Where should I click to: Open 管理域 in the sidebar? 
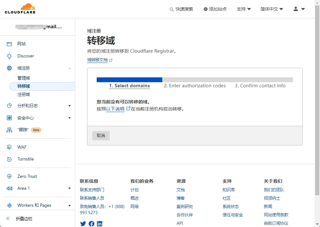pos(24,78)
